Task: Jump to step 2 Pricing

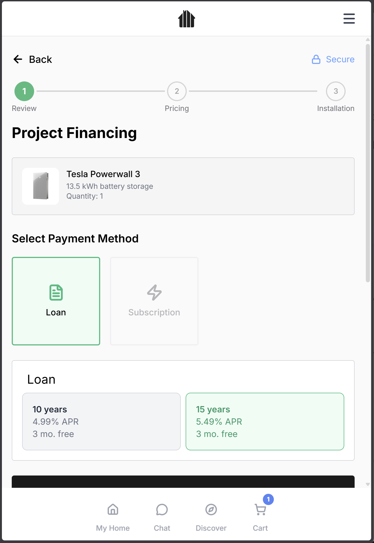Action: click(x=177, y=91)
